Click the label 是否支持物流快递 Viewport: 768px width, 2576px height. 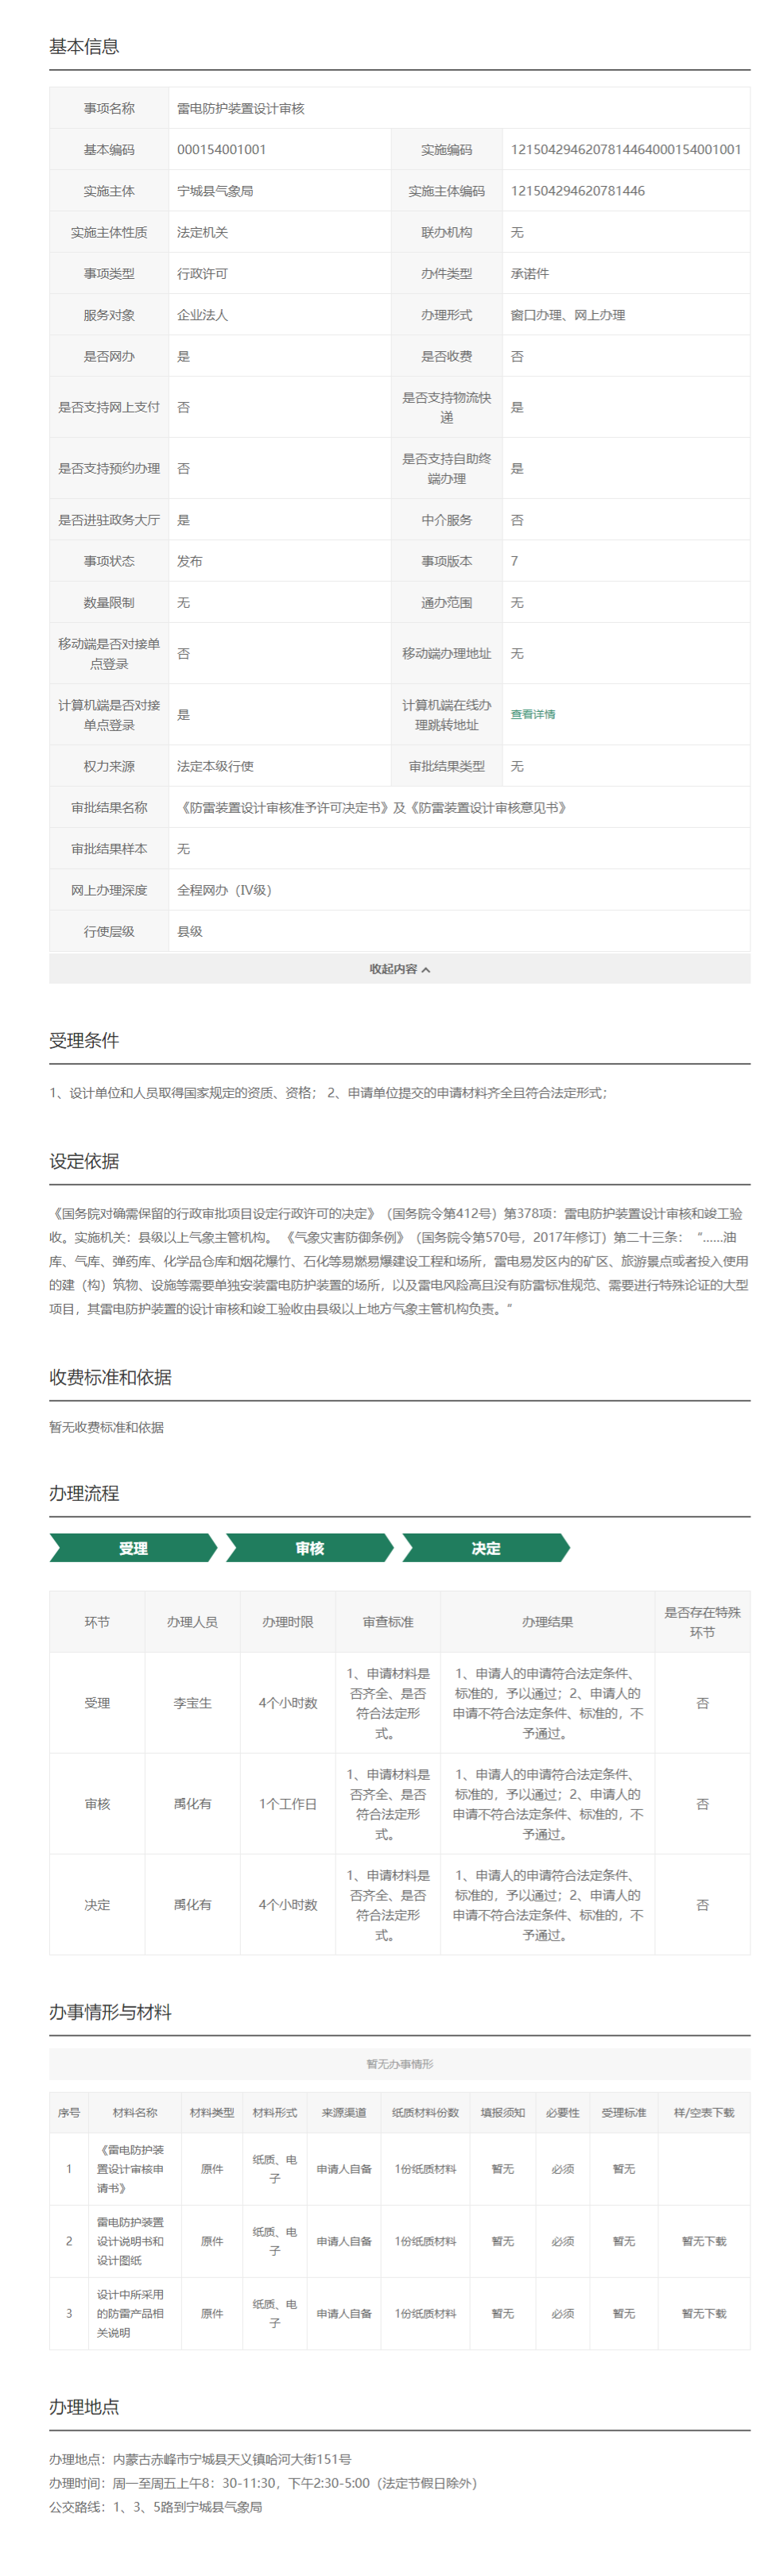[x=446, y=407]
